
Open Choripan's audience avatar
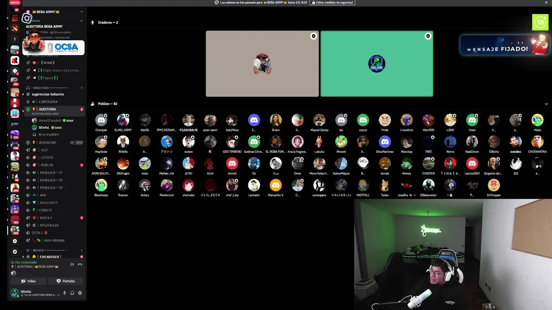101,120
